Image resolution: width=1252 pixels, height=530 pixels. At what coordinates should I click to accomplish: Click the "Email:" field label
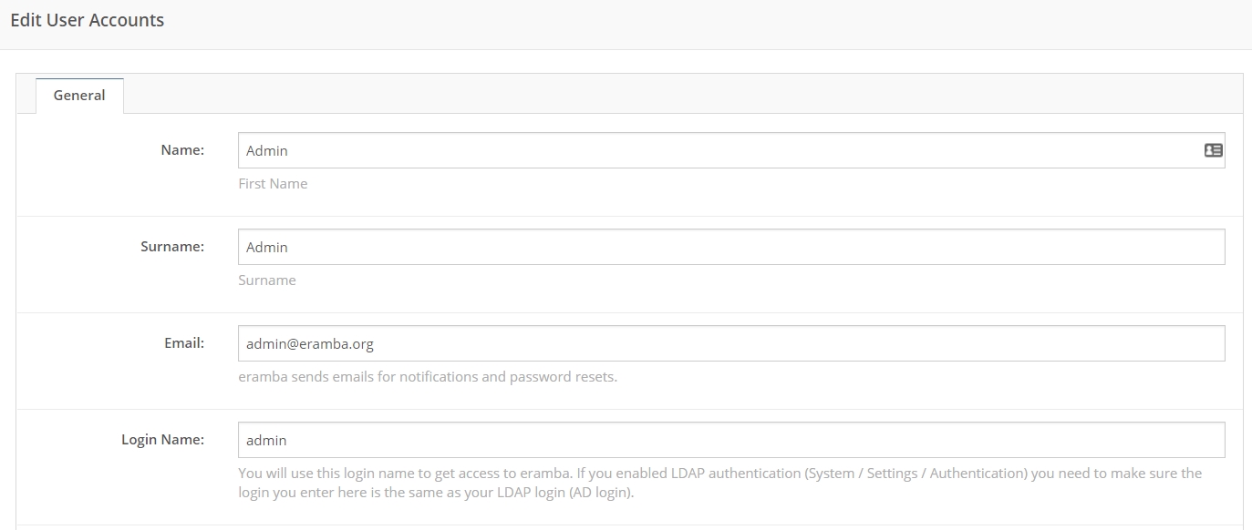click(x=184, y=342)
